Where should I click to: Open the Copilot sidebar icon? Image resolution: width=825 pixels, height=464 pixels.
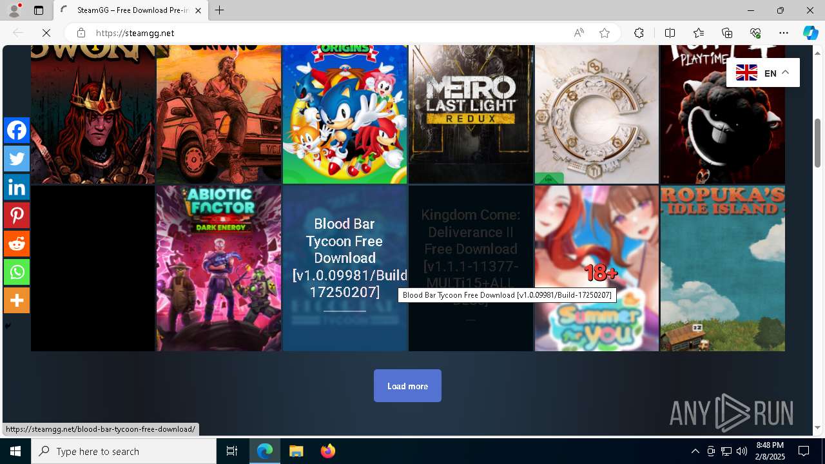coord(810,33)
